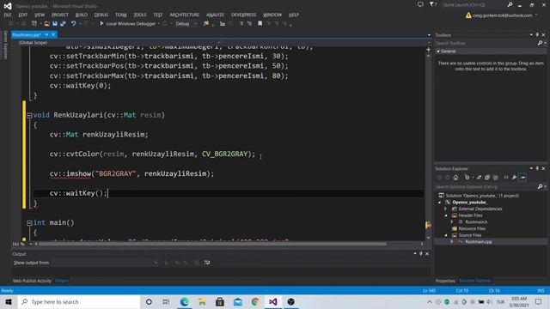Click the Windows taskbar search box
The height and width of the screenshot is (309, 550).
[79, 301]
